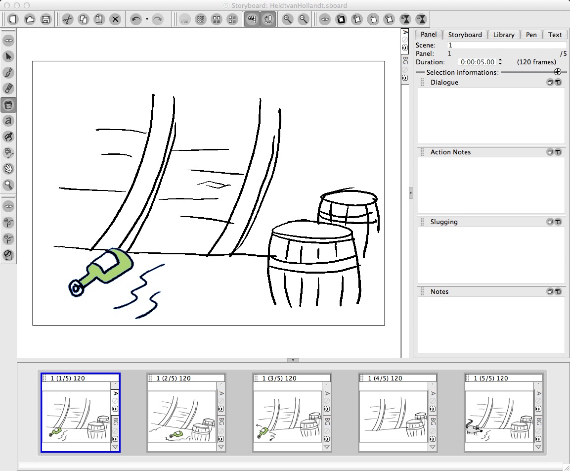Click the plus button next to Selection informations
Image resolution: width=570 pixels, height=471 pixels.
pyautogui.click(x=558, y=72)
